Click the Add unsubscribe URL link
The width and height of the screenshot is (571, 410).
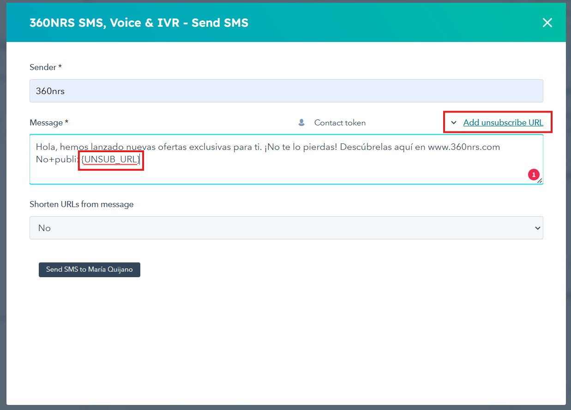click(x=503, y=123)
